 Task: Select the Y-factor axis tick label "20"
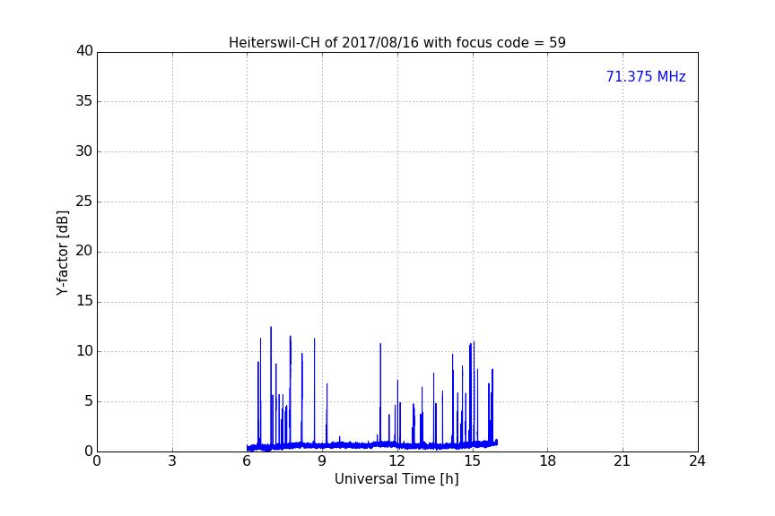[84, 251]
